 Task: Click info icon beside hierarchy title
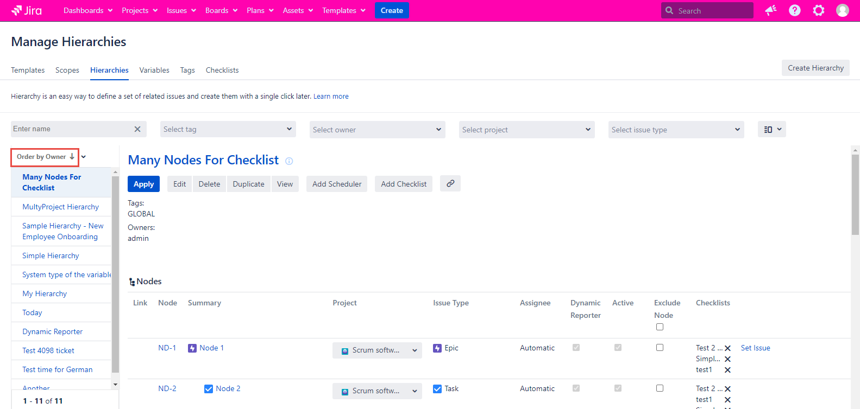[x=289, y=161]
